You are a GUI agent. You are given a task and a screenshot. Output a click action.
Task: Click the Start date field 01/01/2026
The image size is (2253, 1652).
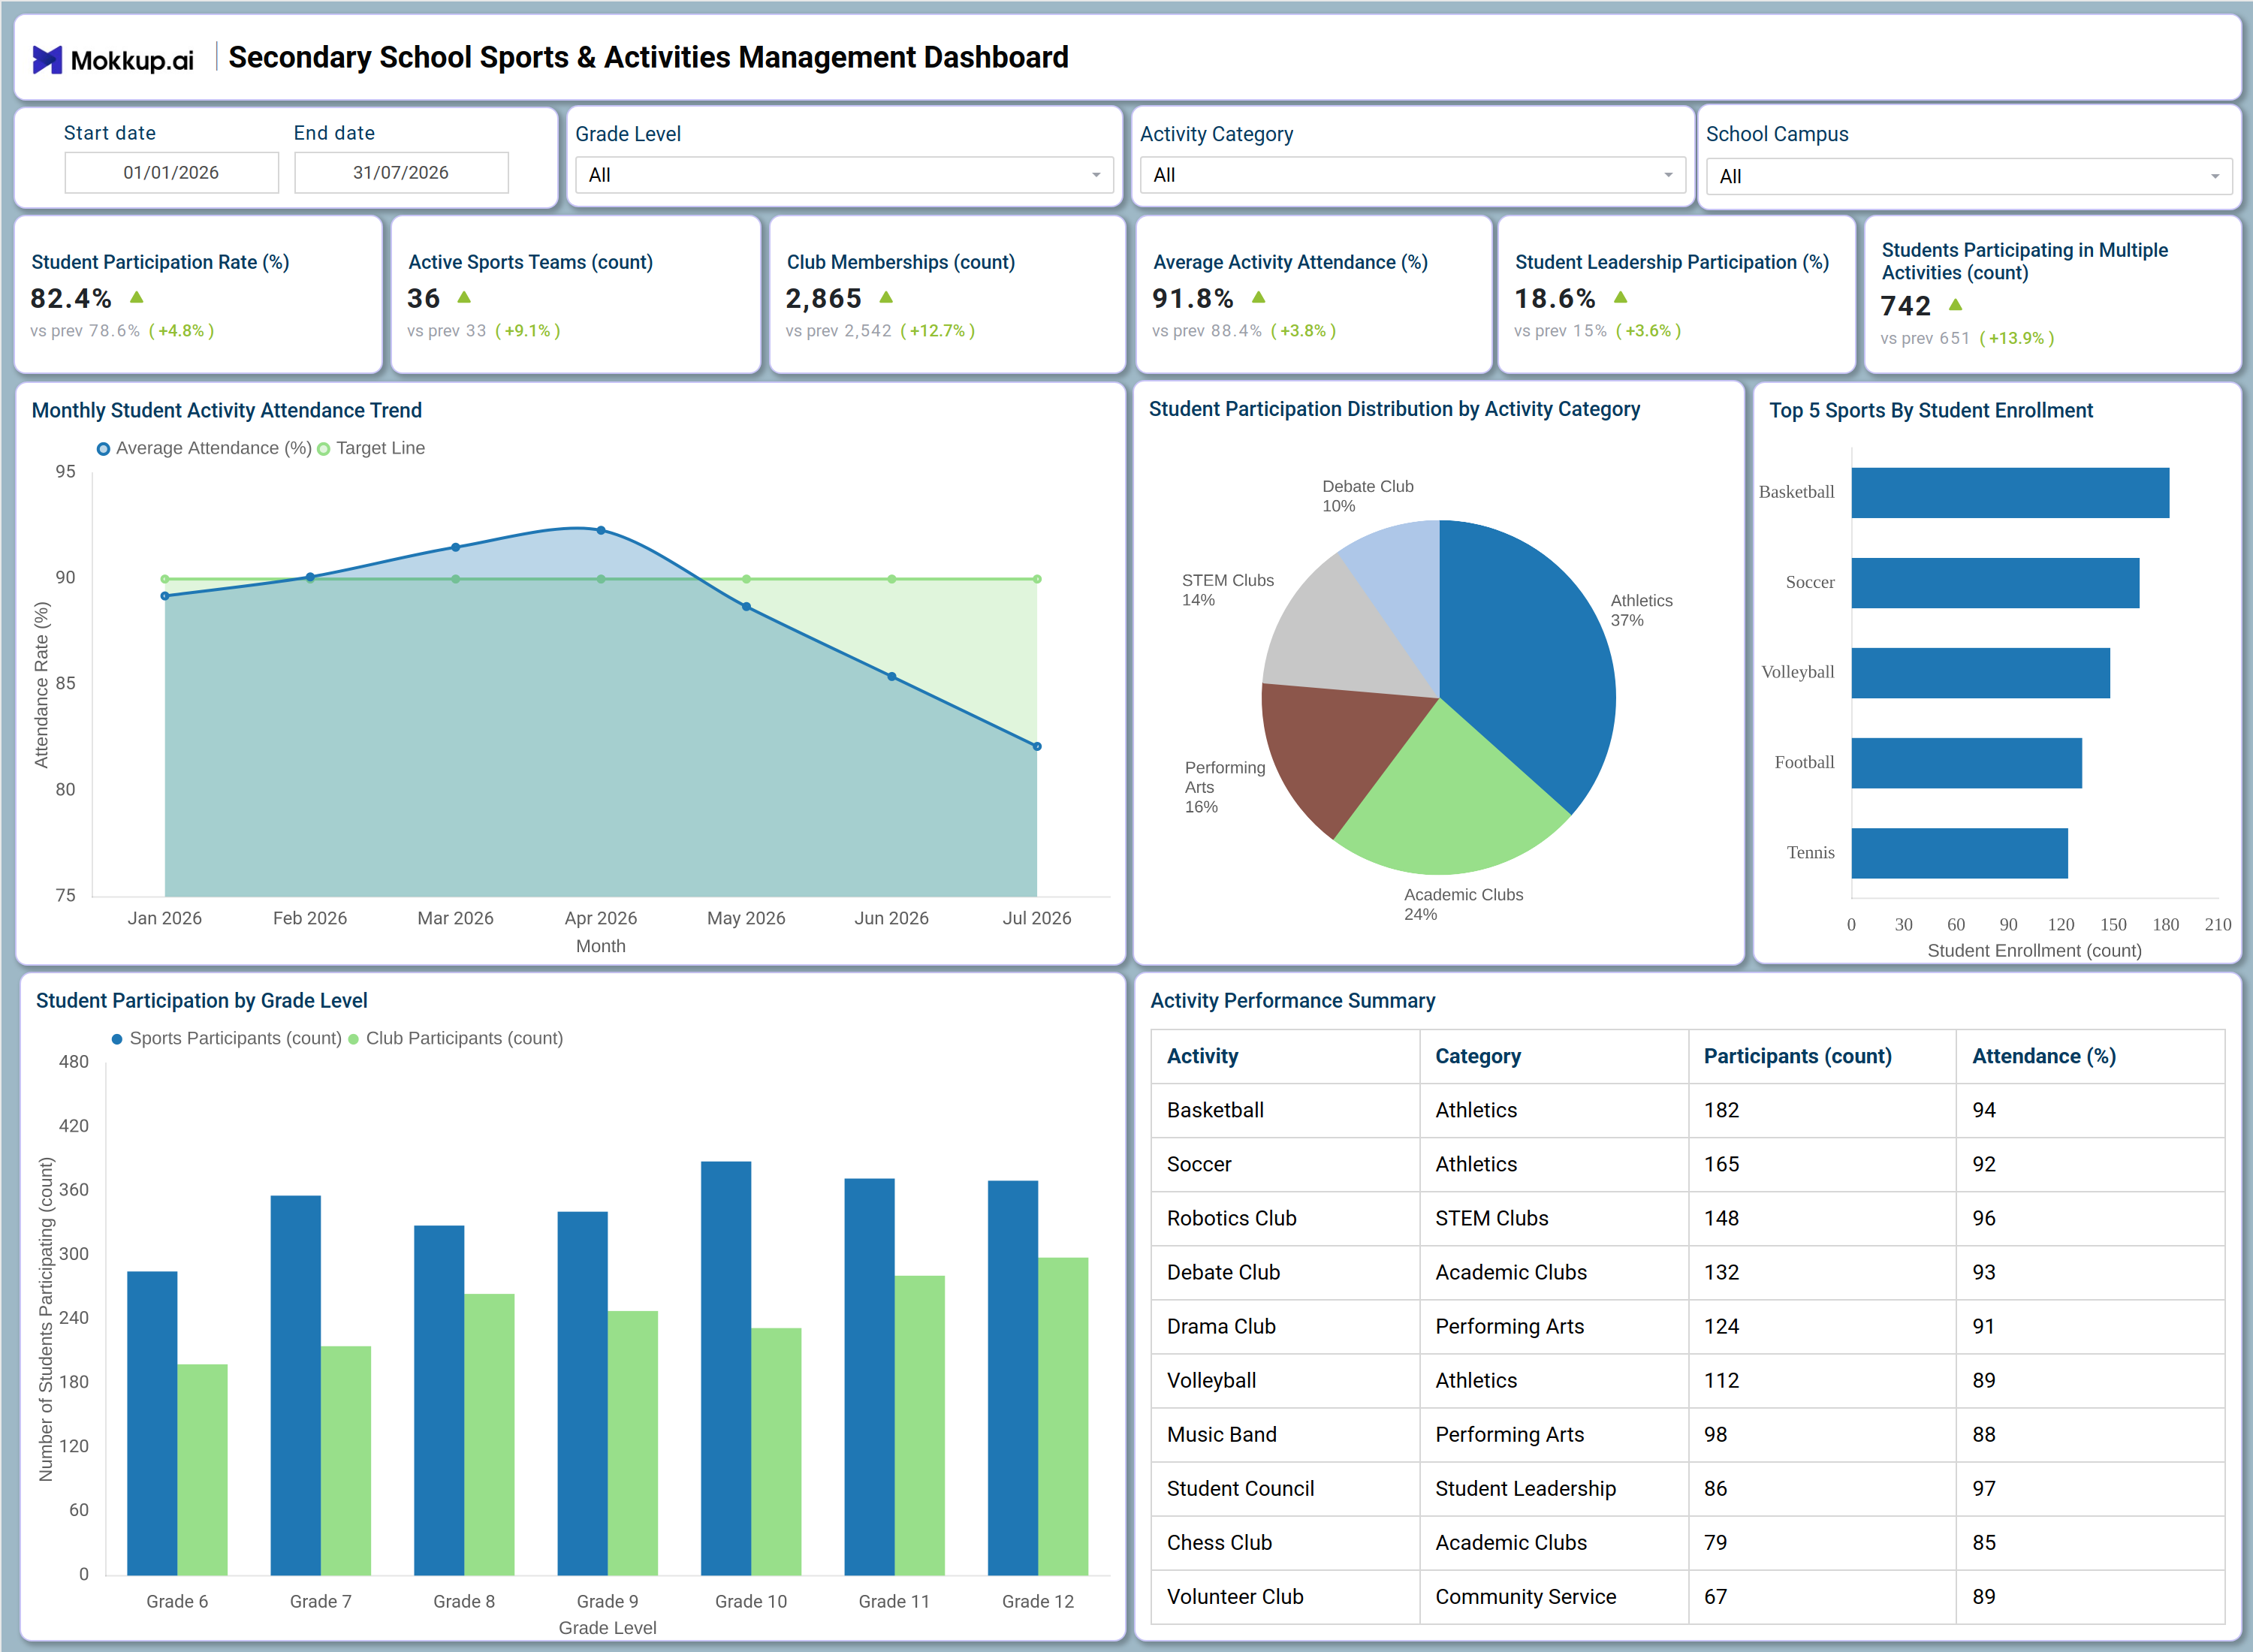(171, 172)
